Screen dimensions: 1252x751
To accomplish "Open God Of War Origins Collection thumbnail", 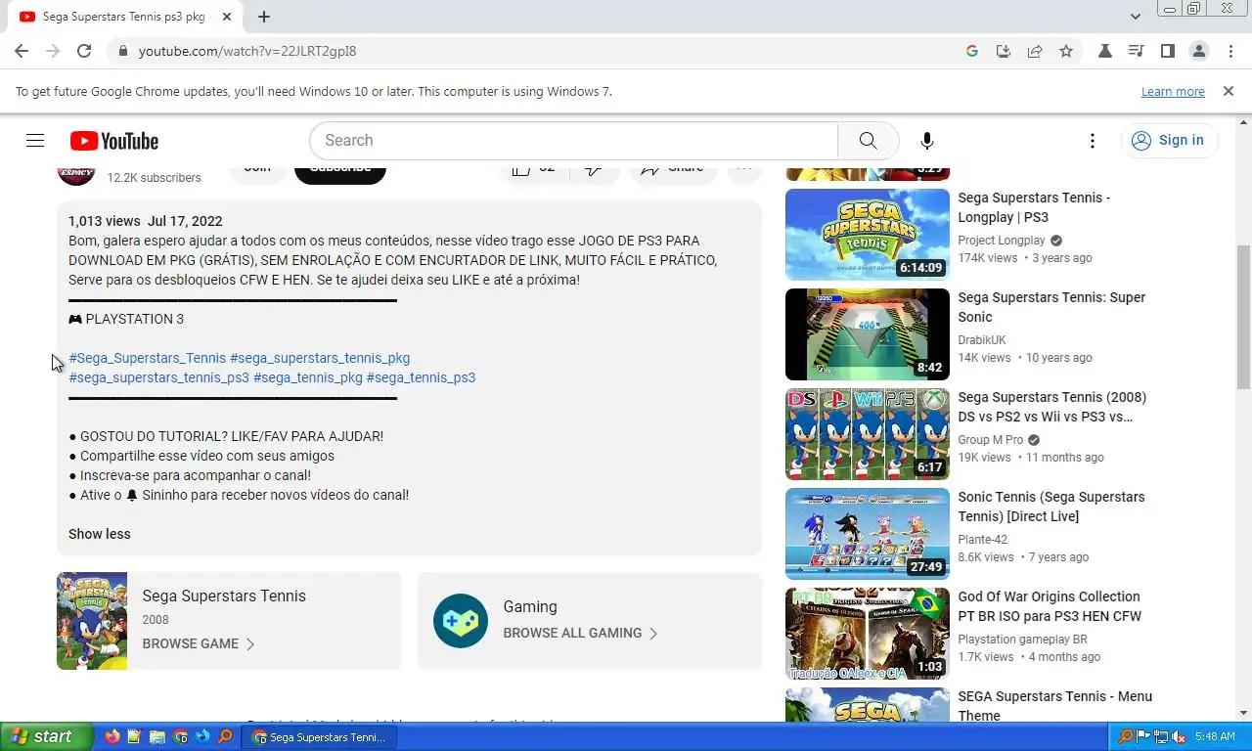I will 868,634.
